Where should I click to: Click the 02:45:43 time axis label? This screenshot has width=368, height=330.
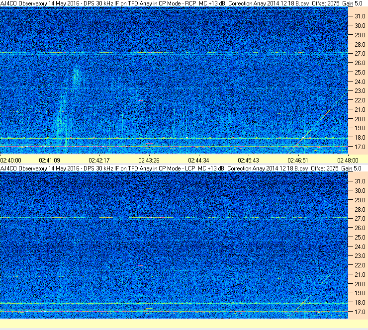coord(248,161)
